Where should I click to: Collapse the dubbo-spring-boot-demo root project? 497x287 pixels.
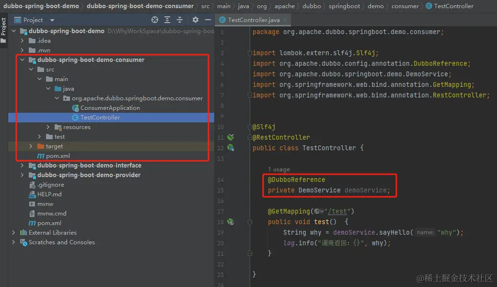[x=13, y=31]
